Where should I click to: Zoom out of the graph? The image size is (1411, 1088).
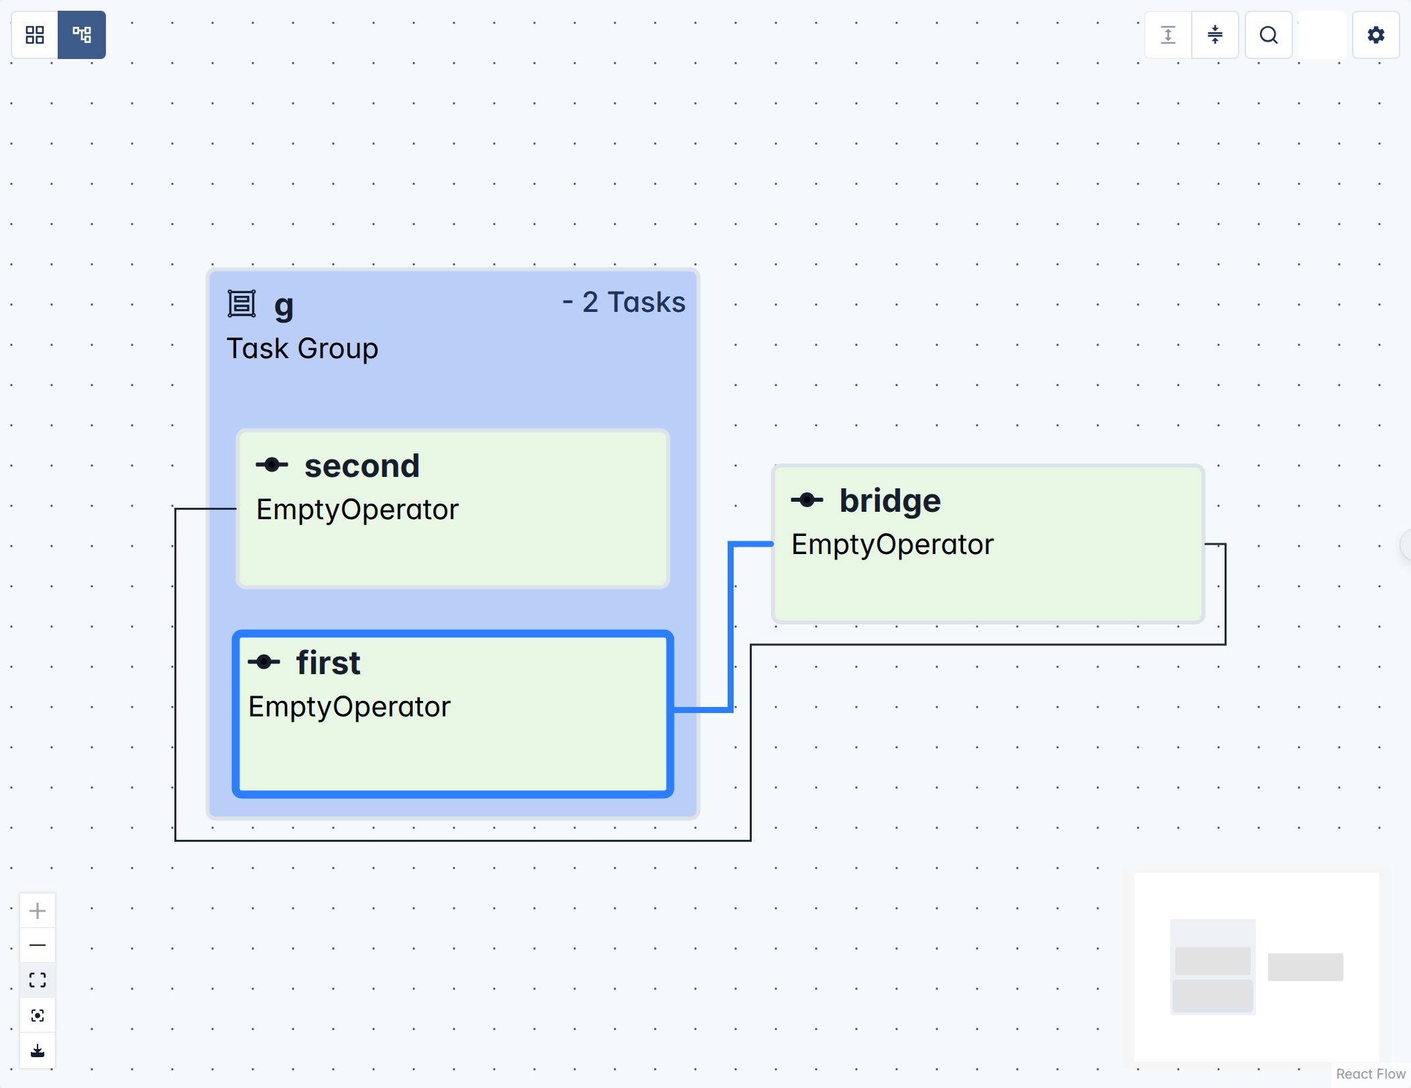click(x=38, y=946)
